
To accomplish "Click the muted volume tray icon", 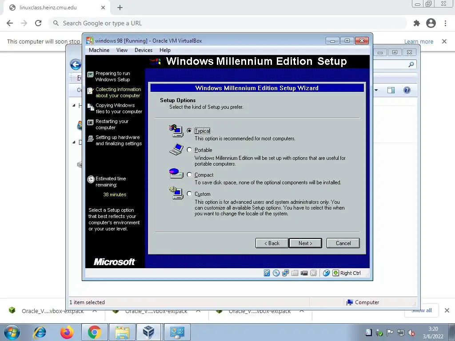I will pyautogui.click(x=411, y=333).
